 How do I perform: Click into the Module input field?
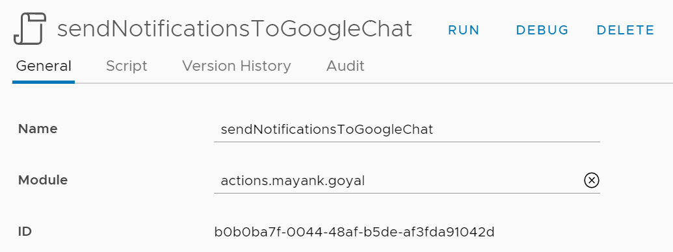[399, 181]
